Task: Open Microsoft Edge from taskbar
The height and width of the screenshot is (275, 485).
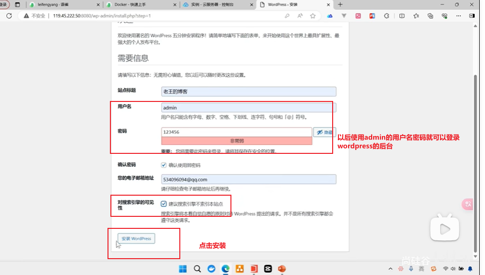Action: coord(226,269)
